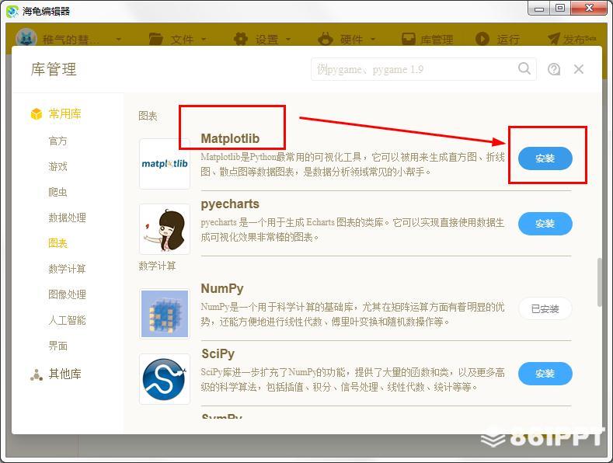Maximize the 海龟编辑器 window
The width and height of the screenshot is (613, 463).
point(560,9)
